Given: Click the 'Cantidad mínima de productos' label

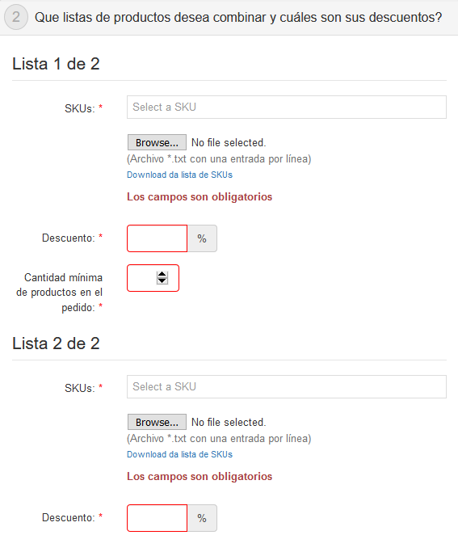Looking at the screenshot, I should pyautogui.click(x=60, y=293).
